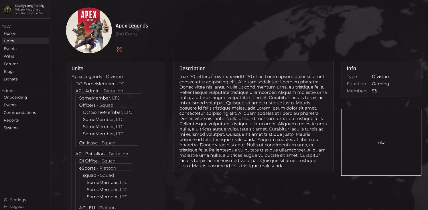This screenshot has width=428, height=210.
Task: Click the ReallyLongCallsign username
Action: [31, 6]
